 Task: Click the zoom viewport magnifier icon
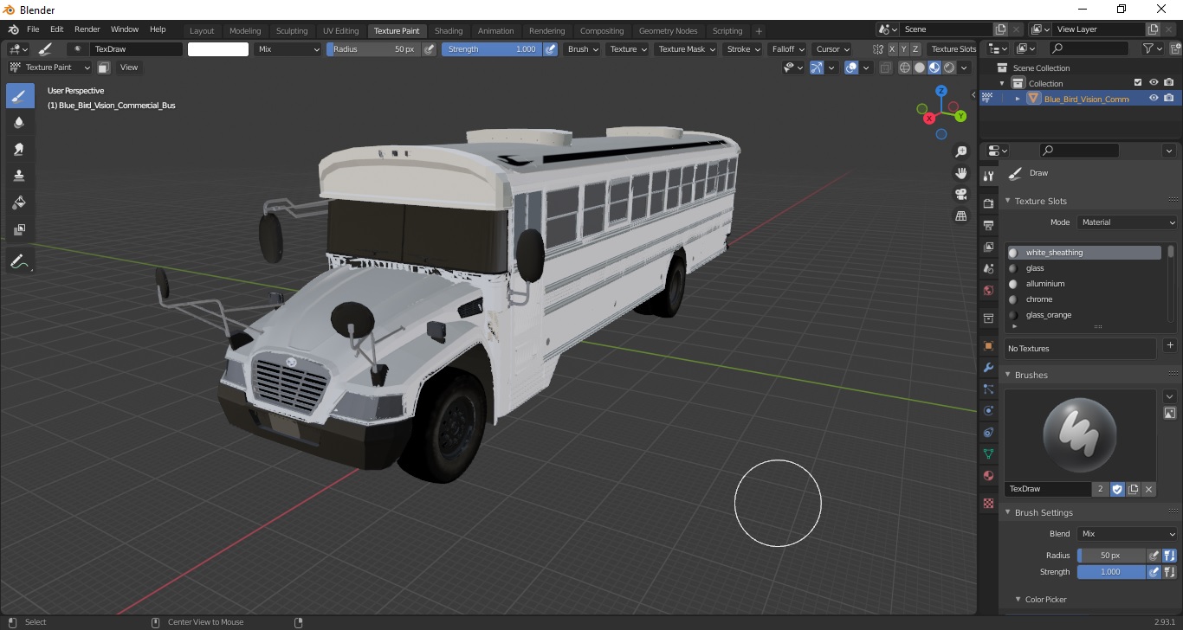[x=960, y=151]
